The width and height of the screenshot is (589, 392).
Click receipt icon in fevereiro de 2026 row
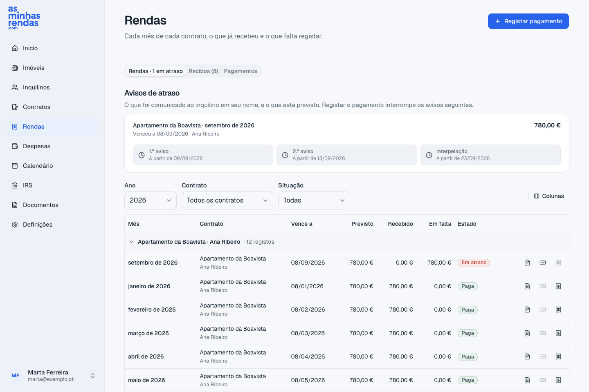[x=558, y=310]
